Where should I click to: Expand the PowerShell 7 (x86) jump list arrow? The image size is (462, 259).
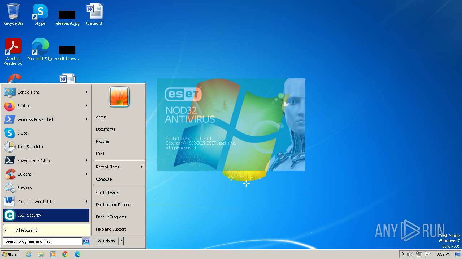(x=87, y=160)
